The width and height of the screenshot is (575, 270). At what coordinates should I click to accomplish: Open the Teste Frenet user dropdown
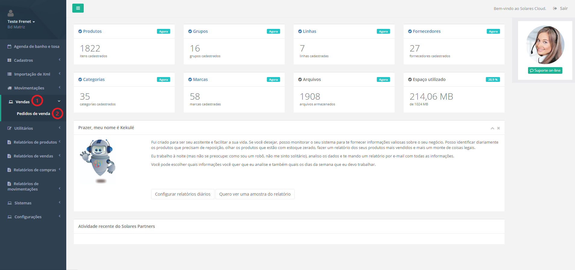(x=21, y=22)
